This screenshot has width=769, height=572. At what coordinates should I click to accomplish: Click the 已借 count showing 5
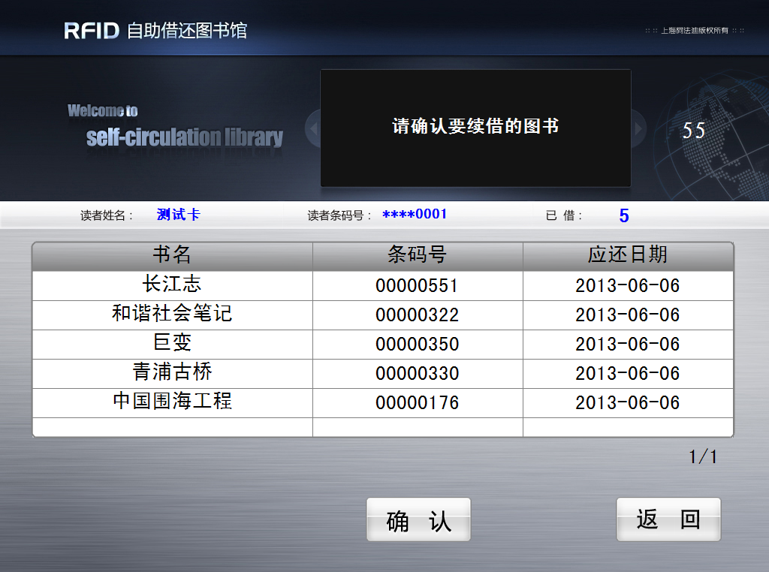(x=623, y=215)
